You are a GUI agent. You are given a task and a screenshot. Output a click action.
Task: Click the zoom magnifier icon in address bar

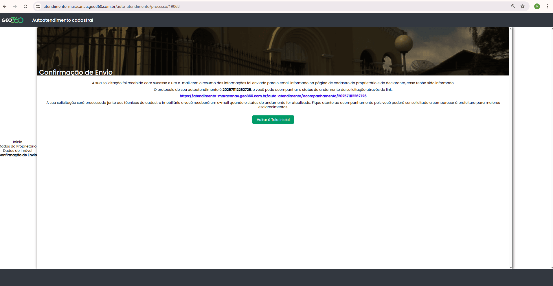click(x=513, y=6)
